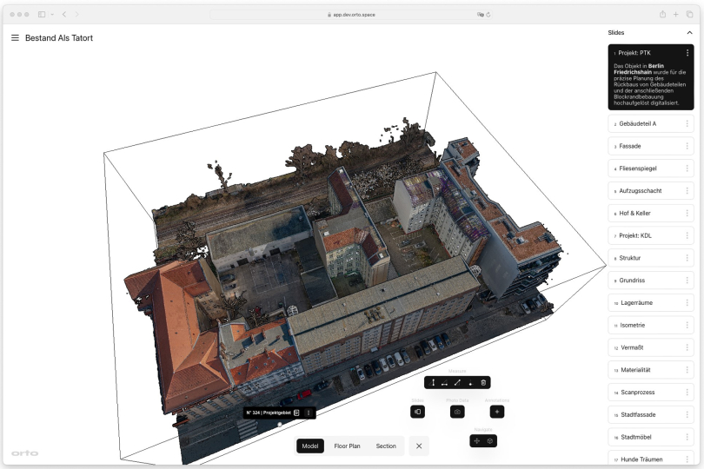Toggle the Slides panel button
The height and width of the screenshot is (469, 704).
tap(418, 412)
